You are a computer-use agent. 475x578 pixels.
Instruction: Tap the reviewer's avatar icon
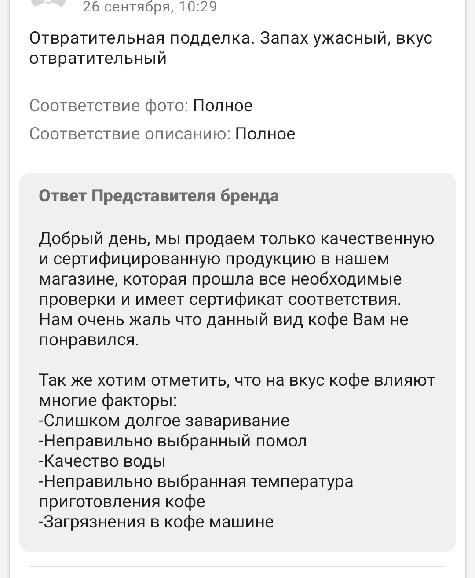pos(48,4)
